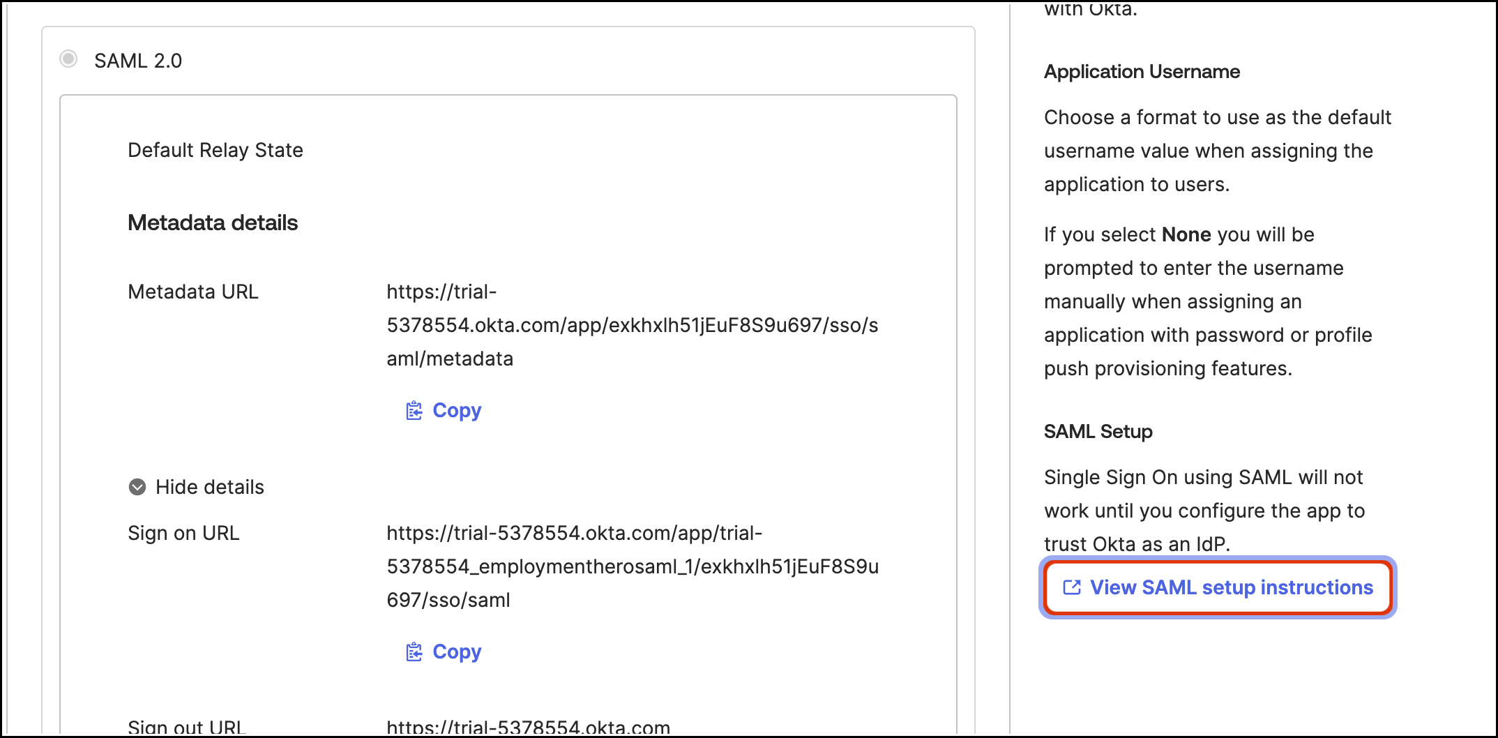The image size is (1498, 738).
Task: Open View SAML setup instructions link
Action: (x=1231, y=587)
